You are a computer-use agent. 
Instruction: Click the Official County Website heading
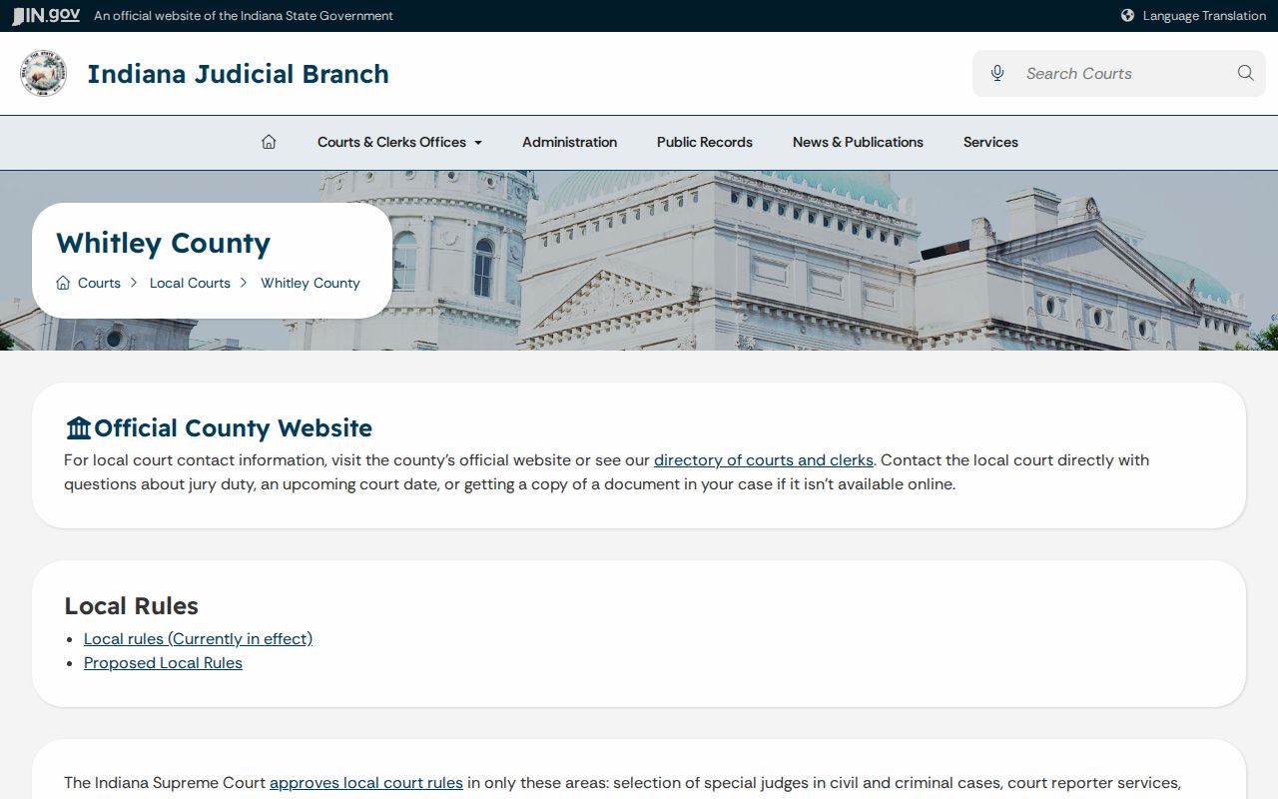pos(233,428)
